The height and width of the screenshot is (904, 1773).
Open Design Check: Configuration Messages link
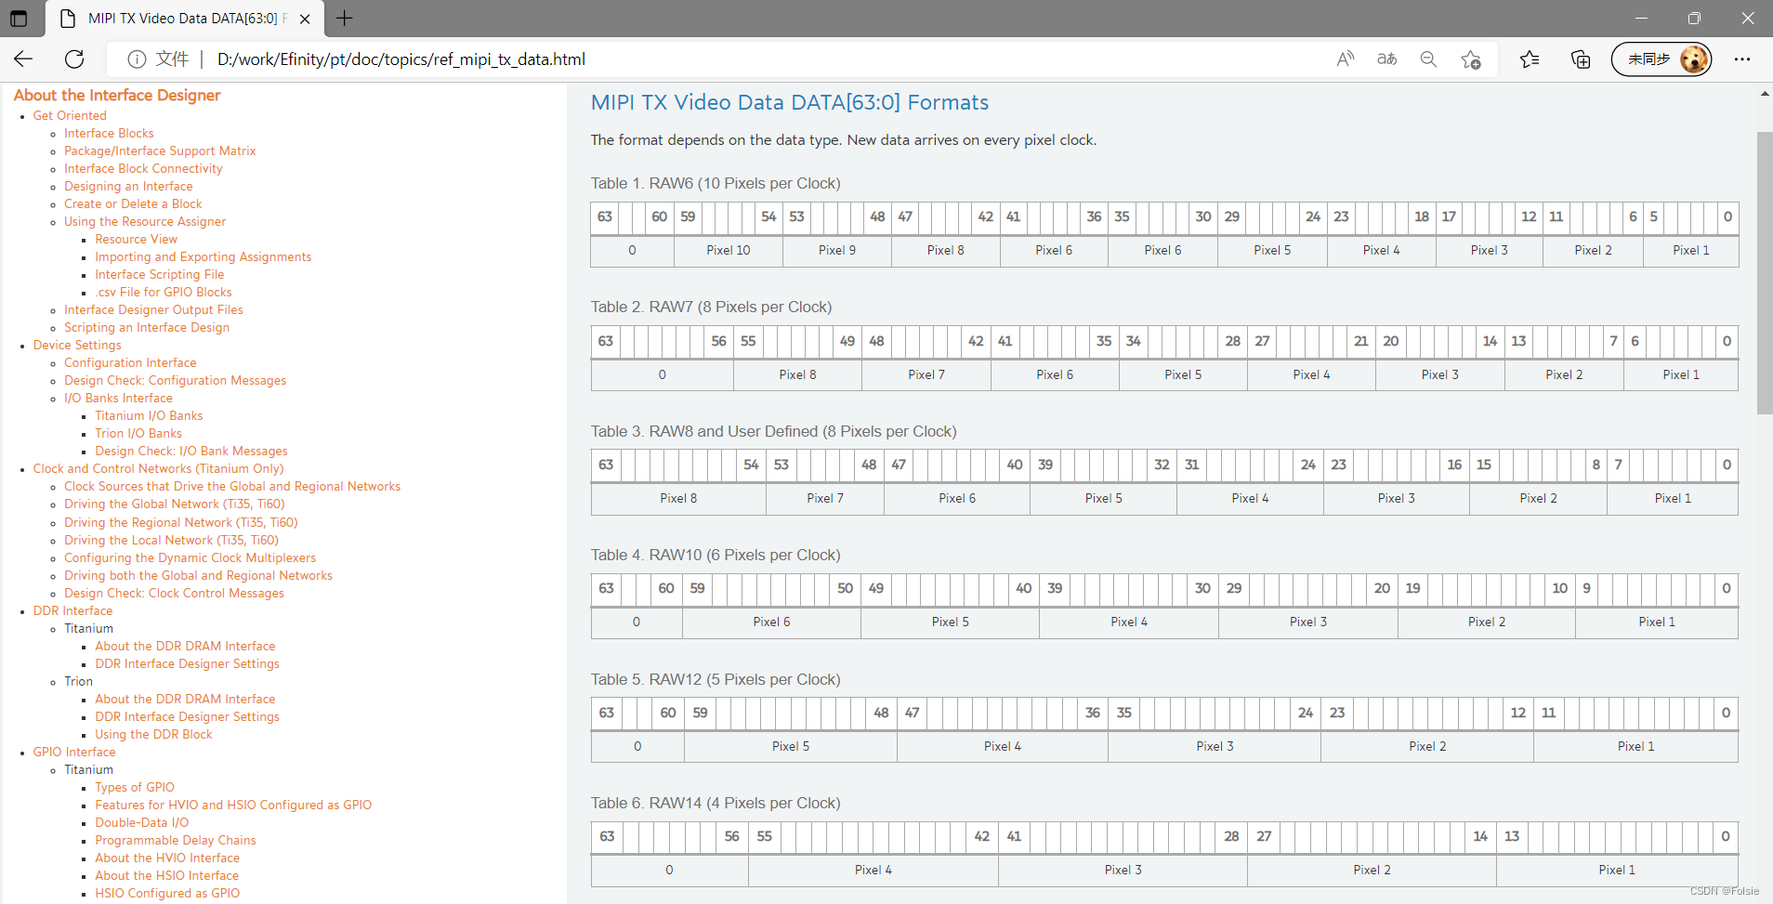coord(175,380)
